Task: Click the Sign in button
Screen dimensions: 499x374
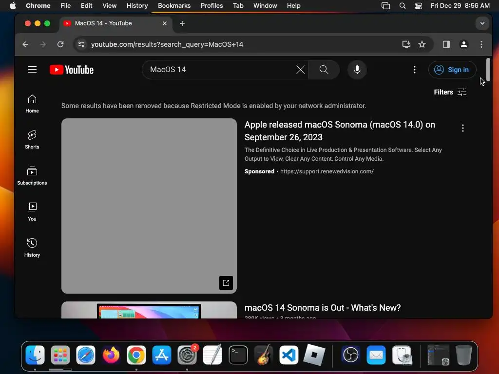Action: tap(452, 70)
